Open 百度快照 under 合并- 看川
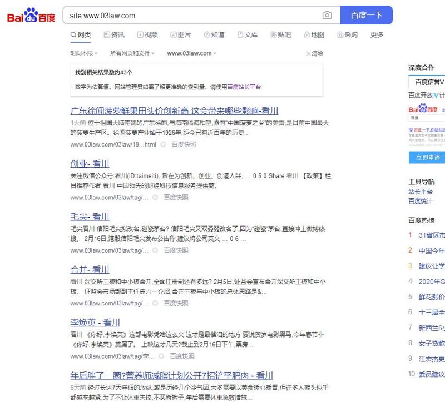This screenshot has height=402, width=445. pos(176,303)
